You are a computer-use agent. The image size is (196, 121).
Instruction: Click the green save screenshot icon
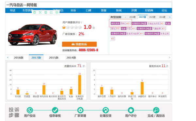pos(46,12)
